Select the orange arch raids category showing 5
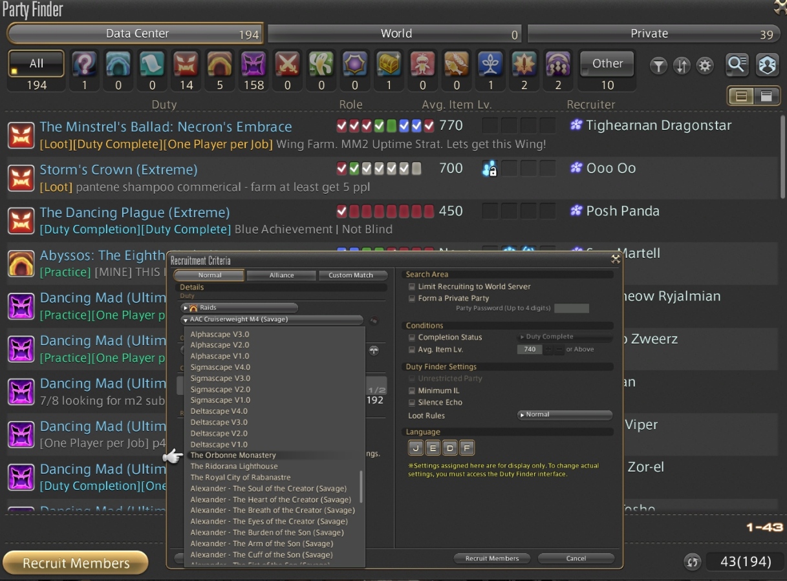This screenshot has width=787, height=581. coord(220,64)
